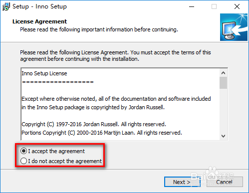The height and width of the screenshot is (193, 249).
Task: Click the license scrollbar thumb
Action: click(x=223, y=83)
